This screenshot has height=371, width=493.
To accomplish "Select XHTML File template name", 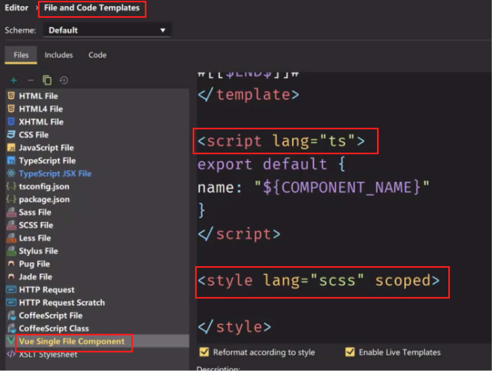I will [x=41, y=122].
